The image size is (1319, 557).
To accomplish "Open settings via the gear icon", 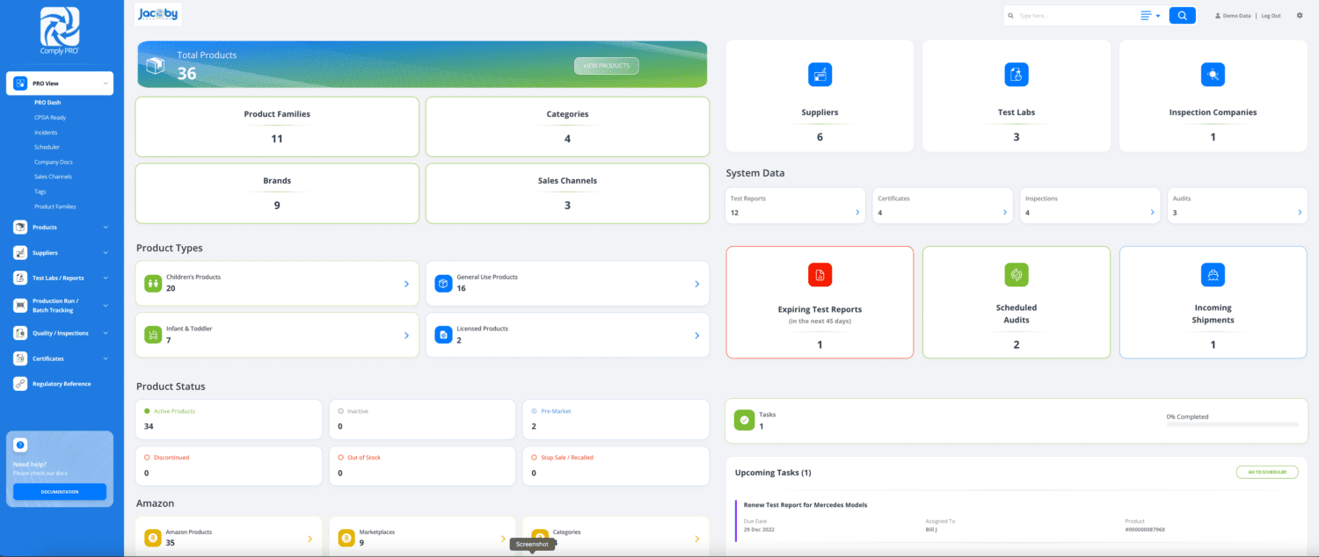I will [x=1300, y=15].
